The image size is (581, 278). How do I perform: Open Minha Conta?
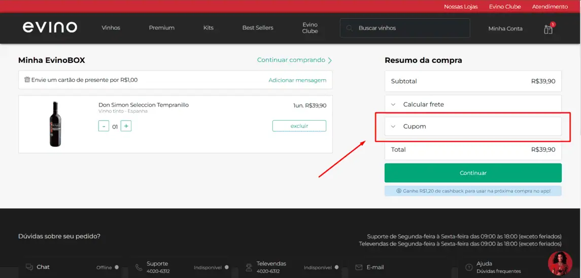coord(505,28)
